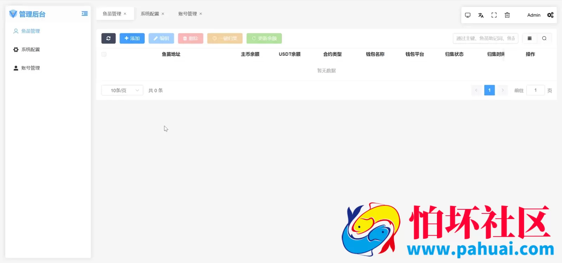Toggle fullscreen mode icon

click(494, 15)
